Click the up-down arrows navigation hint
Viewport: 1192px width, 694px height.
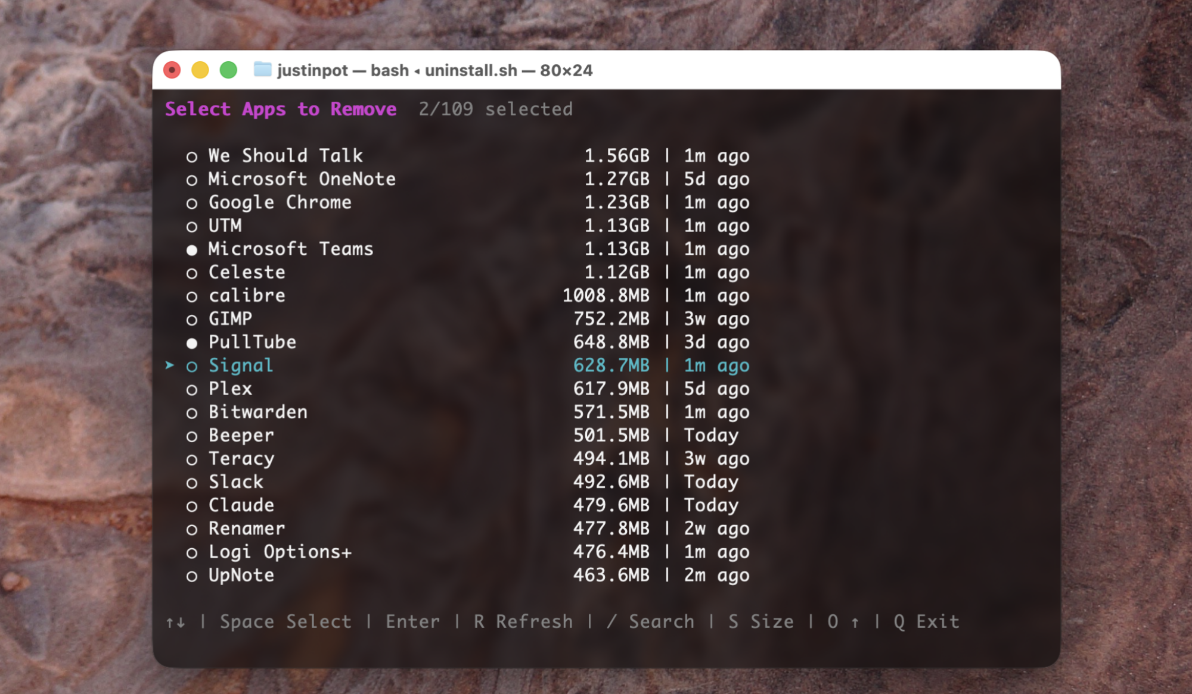click(x=175, y=623)
